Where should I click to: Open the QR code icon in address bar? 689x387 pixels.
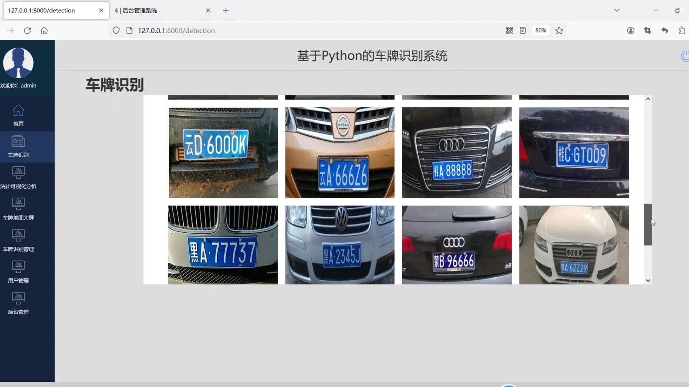point(509,31)
